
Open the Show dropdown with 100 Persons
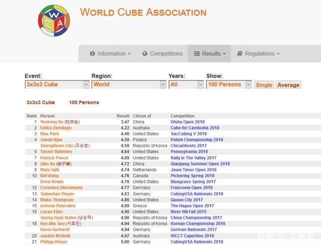click(x=229, y=84)
